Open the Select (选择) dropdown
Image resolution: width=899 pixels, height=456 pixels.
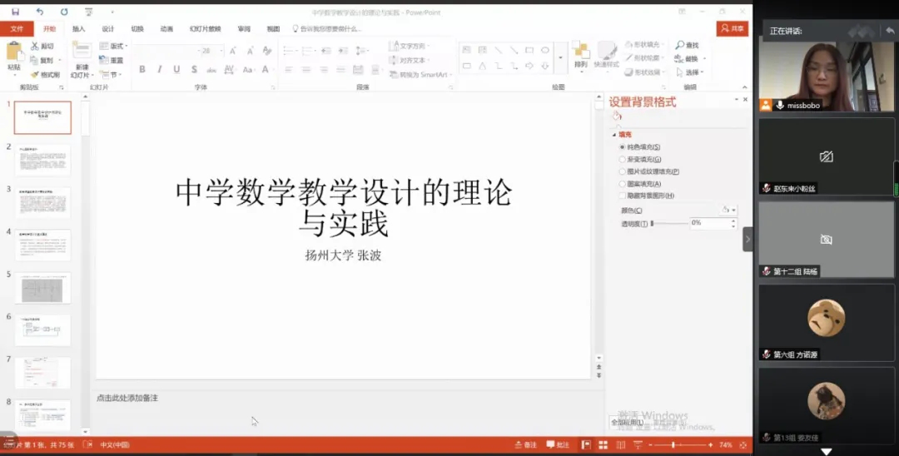[692, 72]
